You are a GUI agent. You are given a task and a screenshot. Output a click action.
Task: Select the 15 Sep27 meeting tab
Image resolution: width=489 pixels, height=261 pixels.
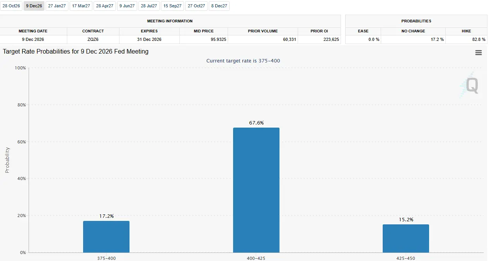(172, 6)
